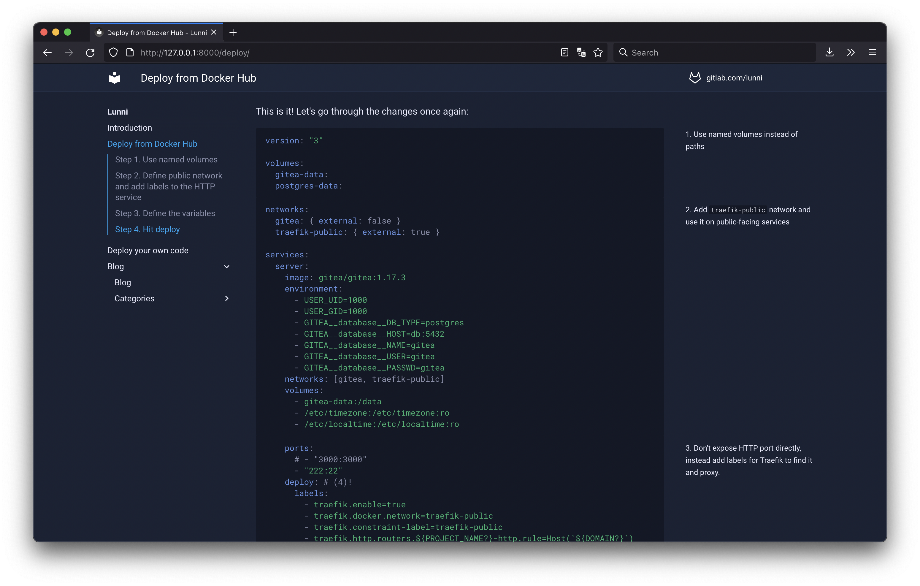Open the nested Blog page link
The height and width of the screenshot is (586, 920).
pyautogui.click(x=123, y=283)
